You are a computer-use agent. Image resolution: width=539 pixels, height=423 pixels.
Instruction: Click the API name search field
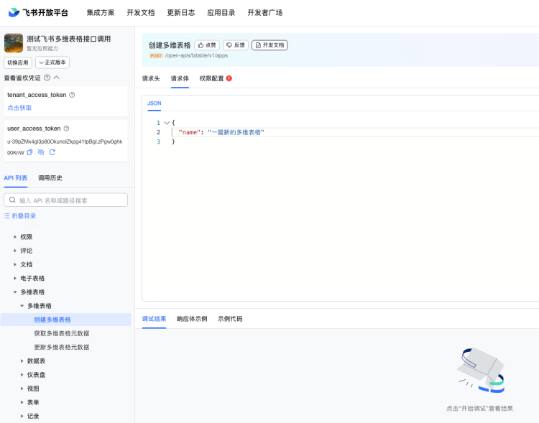(68, 200)
